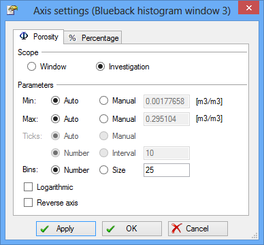The image size is (264, 245).
Task: Select the greyed Ticks Auto radio
Action: point(55,136)
